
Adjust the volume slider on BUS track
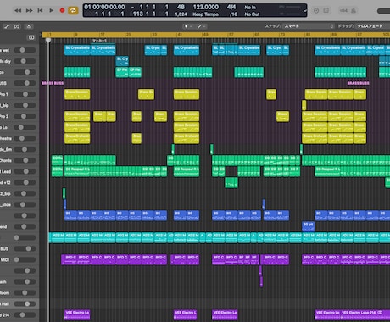click(25, 248)
